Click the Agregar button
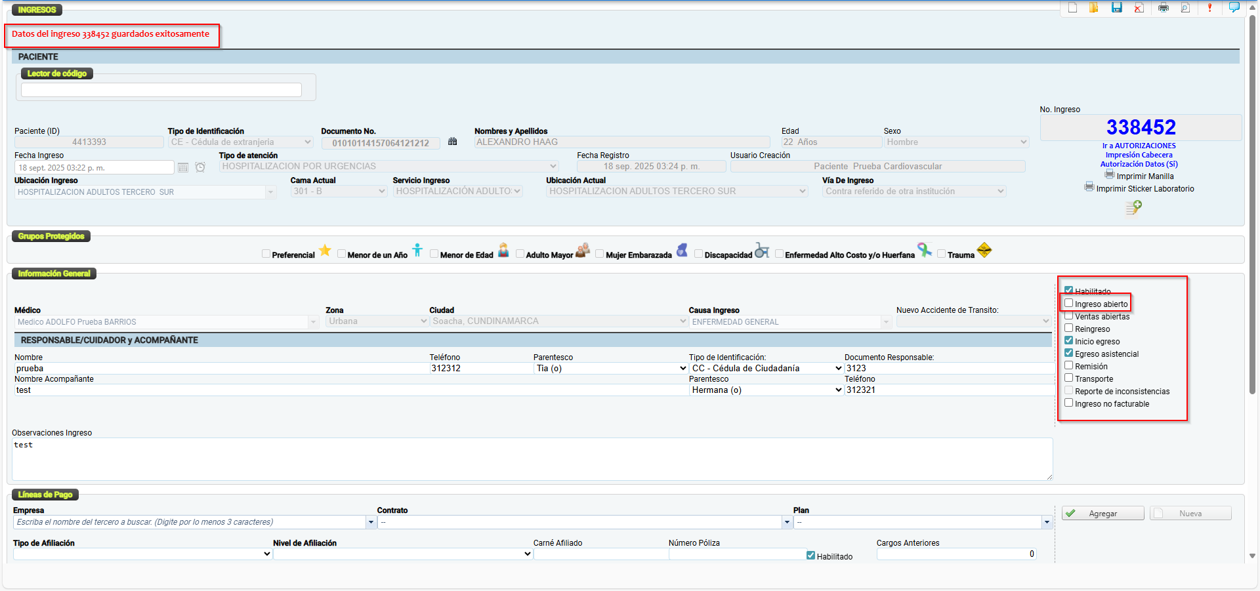The image size is (1260, 591). [1102, 514]
